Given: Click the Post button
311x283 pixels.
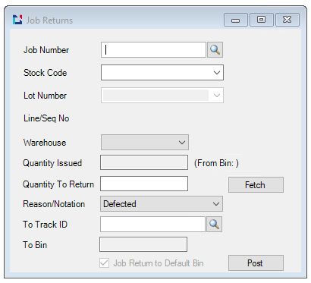Looking at the screenshot, I should coord(256,263).
